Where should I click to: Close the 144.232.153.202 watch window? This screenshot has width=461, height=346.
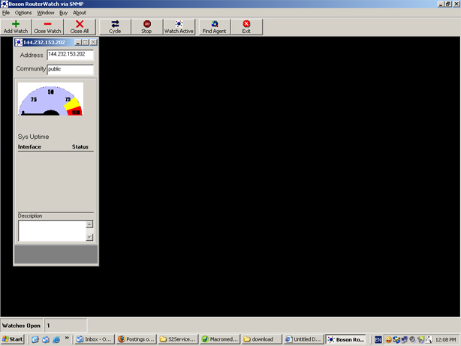click(94, 42)
